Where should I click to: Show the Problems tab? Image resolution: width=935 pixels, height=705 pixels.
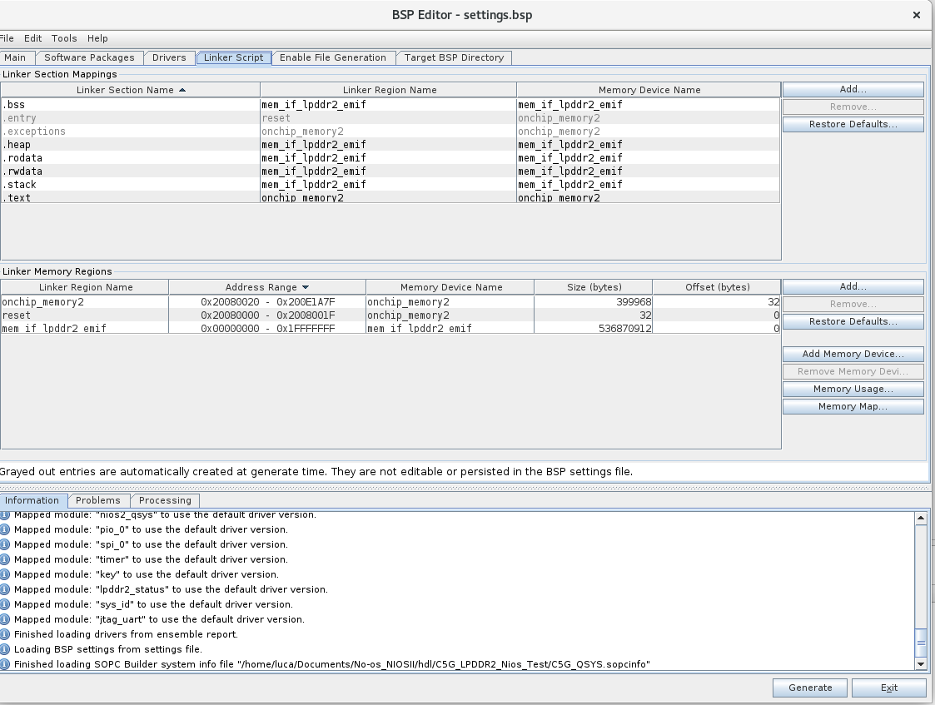(98, 500)
